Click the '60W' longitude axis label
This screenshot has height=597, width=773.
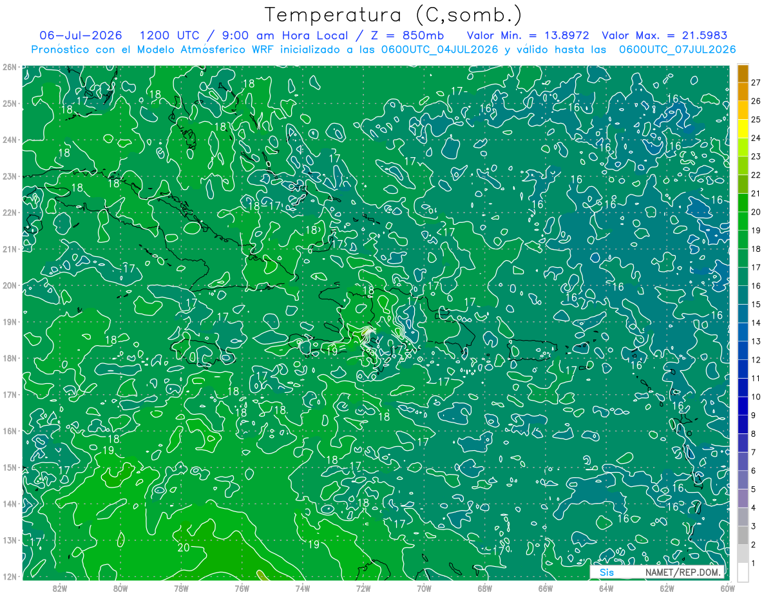click(x=727, y=588)
